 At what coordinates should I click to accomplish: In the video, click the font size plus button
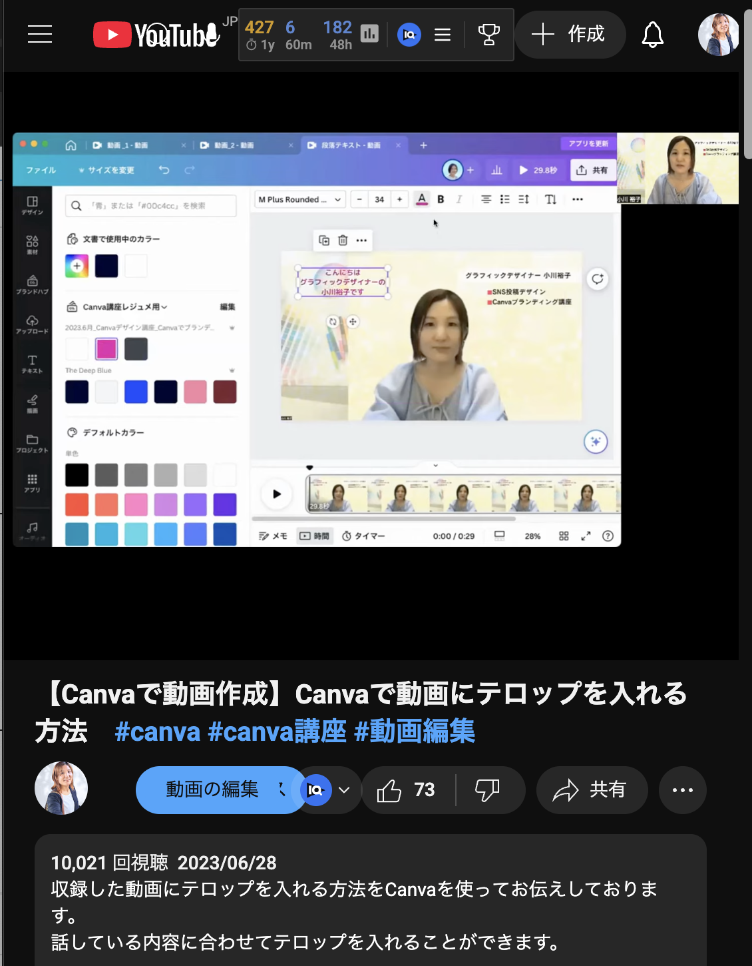click(399, 199)
